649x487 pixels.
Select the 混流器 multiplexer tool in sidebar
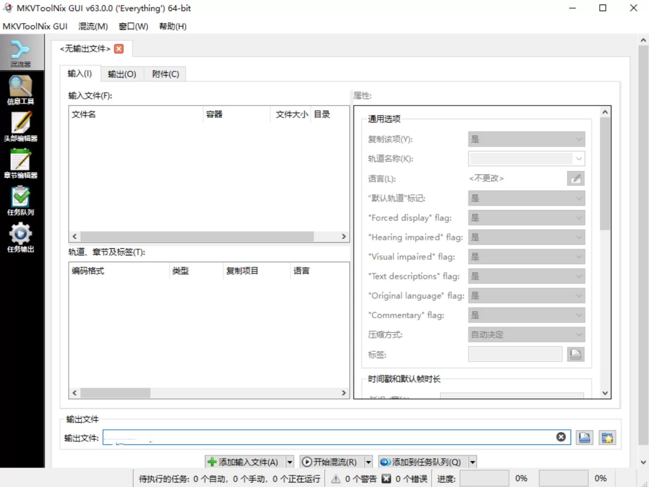coord(21,53)
